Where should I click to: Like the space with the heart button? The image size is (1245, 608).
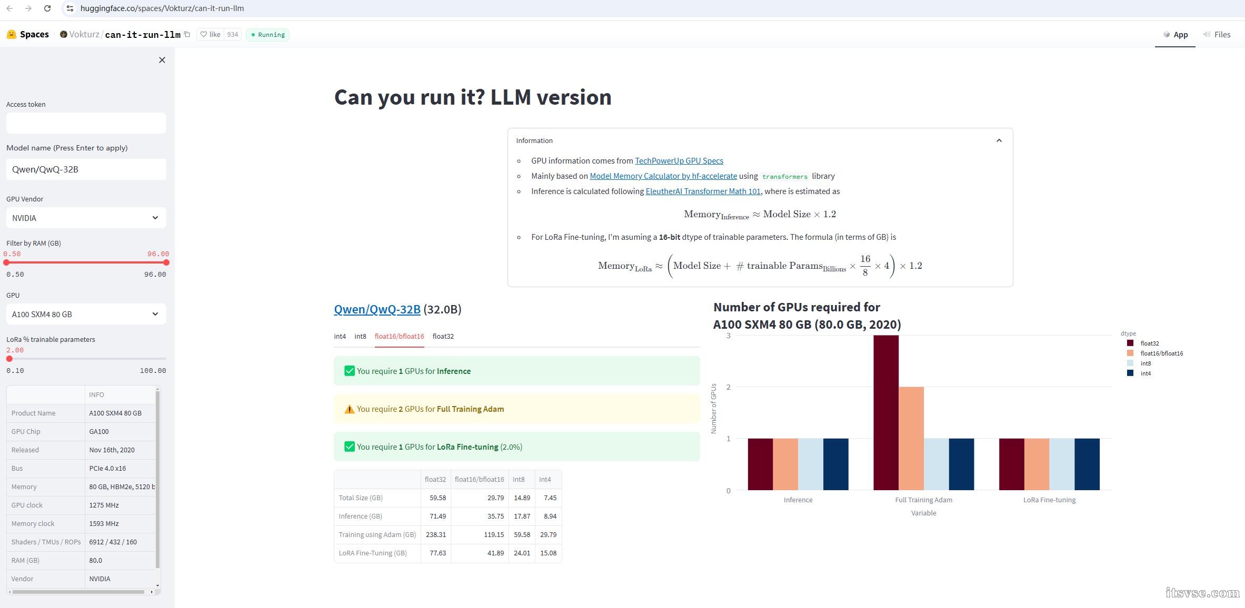click(x=211, y=34)
